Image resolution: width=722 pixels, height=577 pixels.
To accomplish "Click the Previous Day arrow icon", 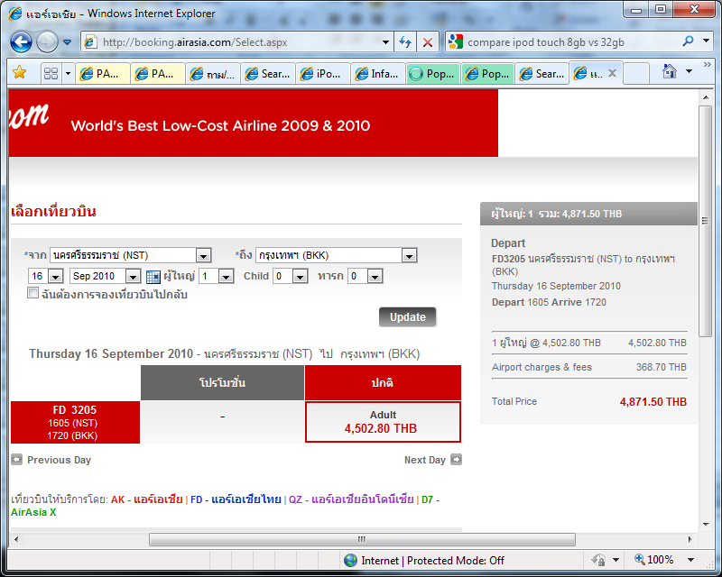I will (16, 459).
